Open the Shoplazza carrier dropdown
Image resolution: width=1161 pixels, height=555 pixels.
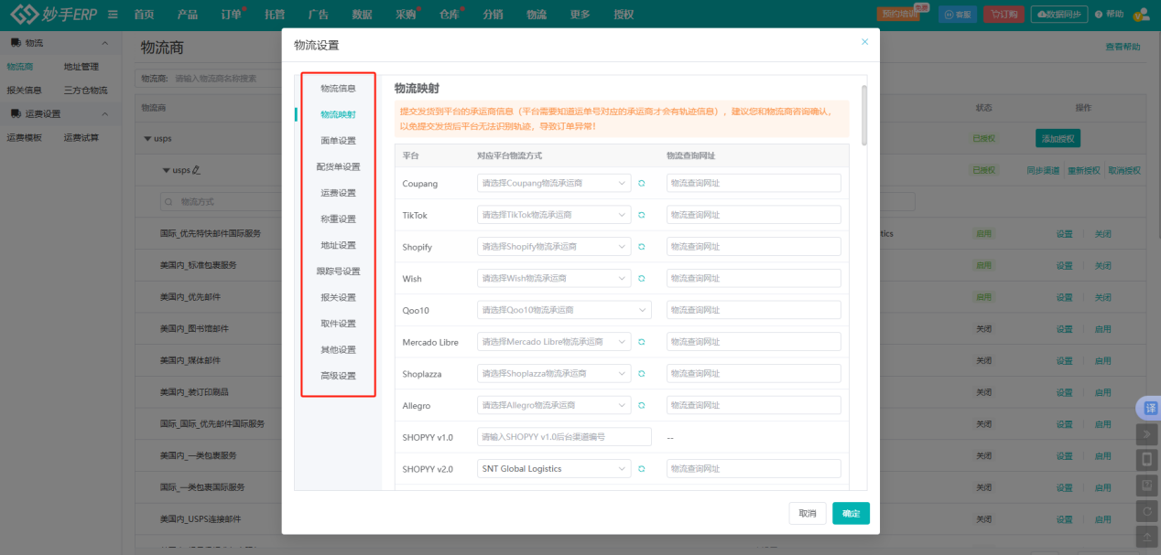(x=554, y=374)
